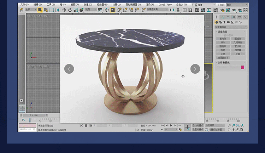The height and width of the screenshot is (153, 265).
Task: Open the 标准基本体 primitives dropdown
Action: [x=231, y=27]
